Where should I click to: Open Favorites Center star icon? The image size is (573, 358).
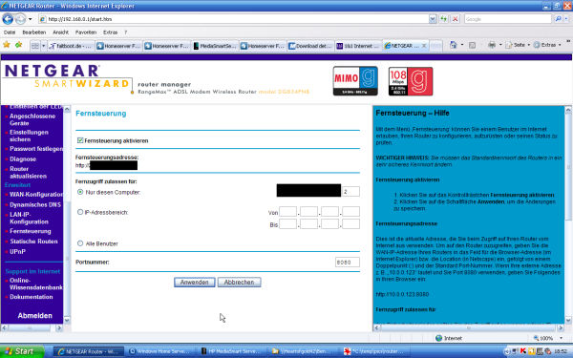[x=7, y=45]
